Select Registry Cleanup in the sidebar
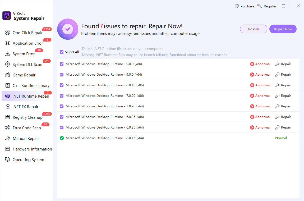 click(27, 117)
